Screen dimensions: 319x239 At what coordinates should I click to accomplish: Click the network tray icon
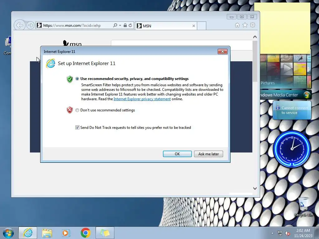click(x=280, y=233)
